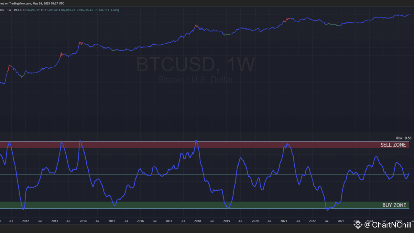Click the teal midline of the Risk indicator
This screenshot has width=414, height=233.
(194, 175)
